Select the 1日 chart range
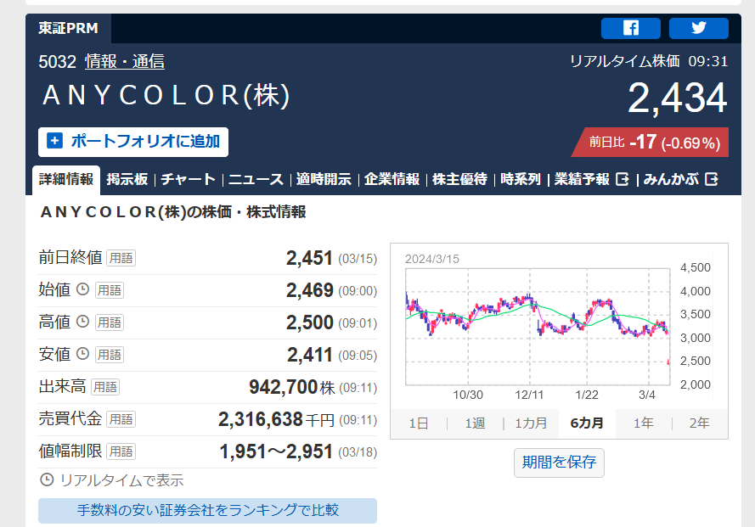This screenshot has height=527, width=755. click(418, 423)
